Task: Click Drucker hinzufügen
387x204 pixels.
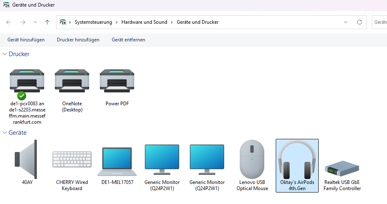Action: coord(78,40)
